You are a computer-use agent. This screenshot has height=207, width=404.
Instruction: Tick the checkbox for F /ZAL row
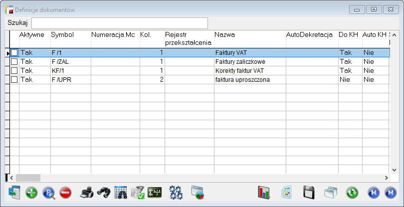click(14, 61)
